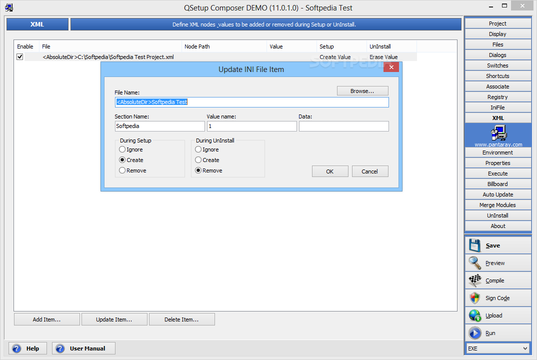Open the Dialogs section tab
Image resolution: width=537 pixels, height=360 pixels.
click(x=498, y=55)
